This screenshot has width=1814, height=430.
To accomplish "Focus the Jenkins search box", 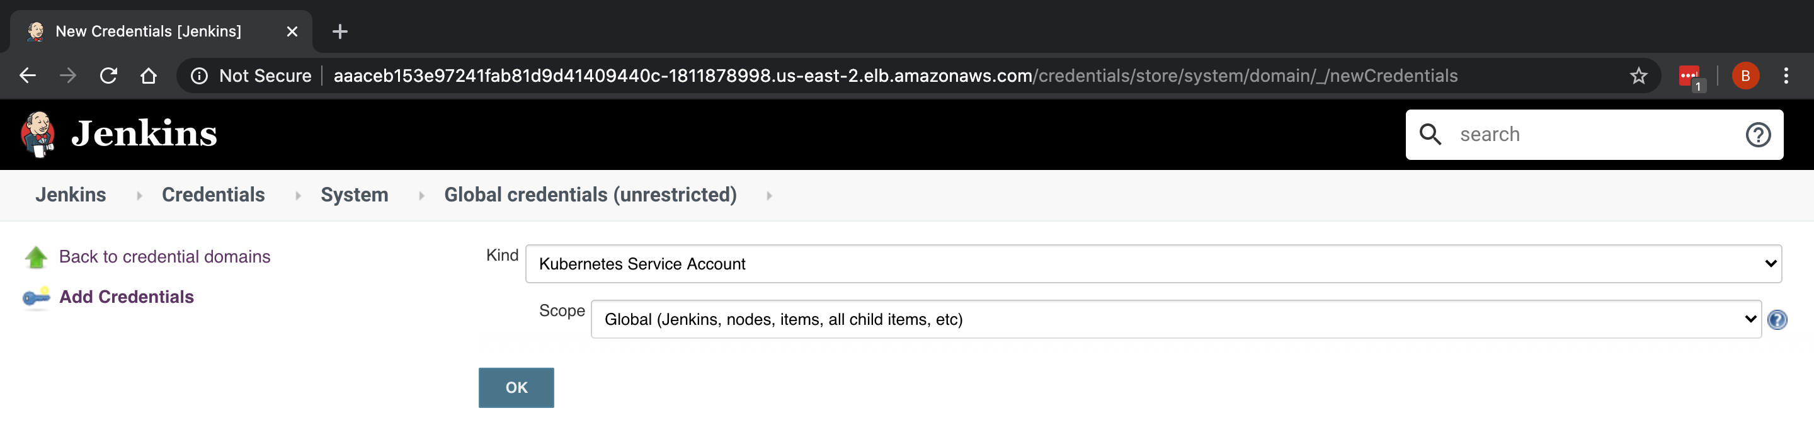I will (x=1592, y=135).
